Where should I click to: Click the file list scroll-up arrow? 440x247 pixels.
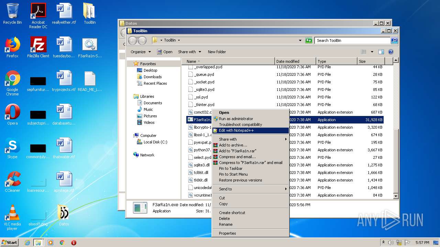pos(396,60)
